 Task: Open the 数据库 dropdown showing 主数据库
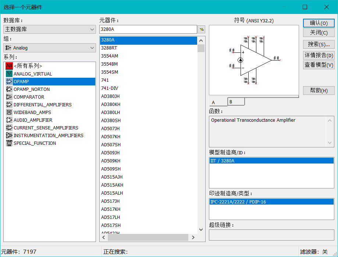pyautogui.click(x=49, y=29)
